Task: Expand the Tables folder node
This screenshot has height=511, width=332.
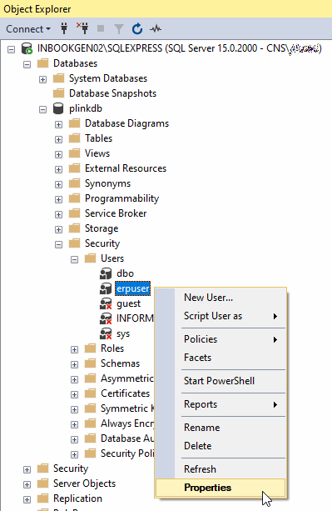Action: click(58, 139)
